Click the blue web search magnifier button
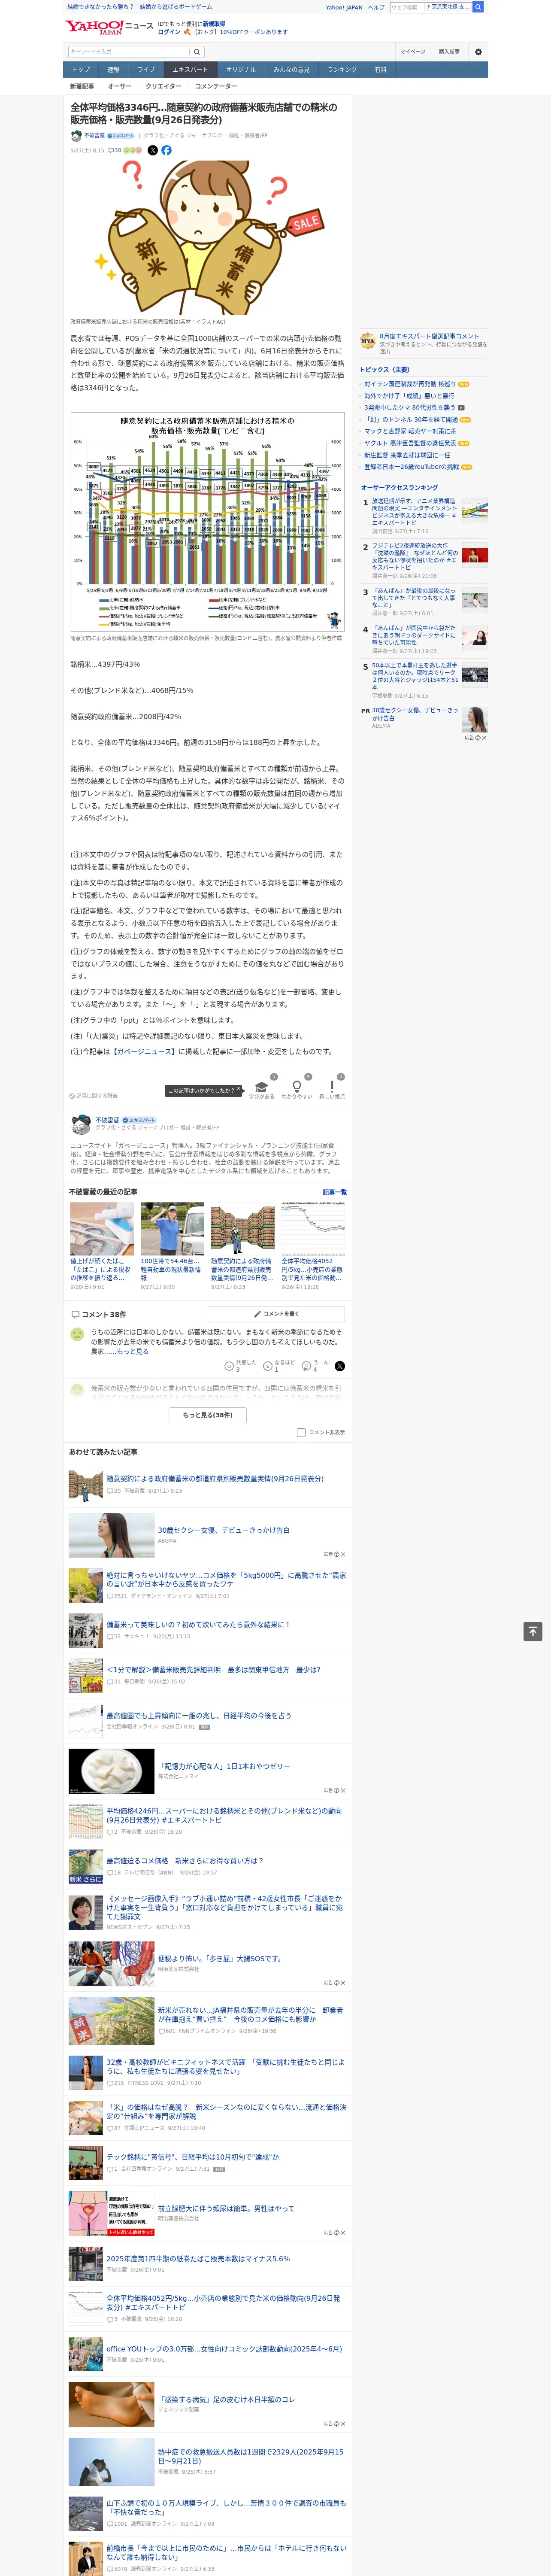This screenshot has height=2576, width=551. click(478, 7)
